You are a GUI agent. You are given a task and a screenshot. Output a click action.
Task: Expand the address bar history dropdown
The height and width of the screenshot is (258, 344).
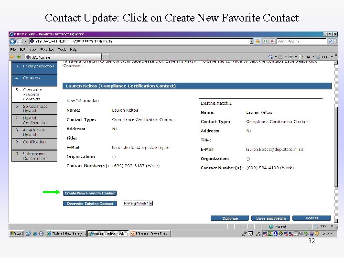251,41
